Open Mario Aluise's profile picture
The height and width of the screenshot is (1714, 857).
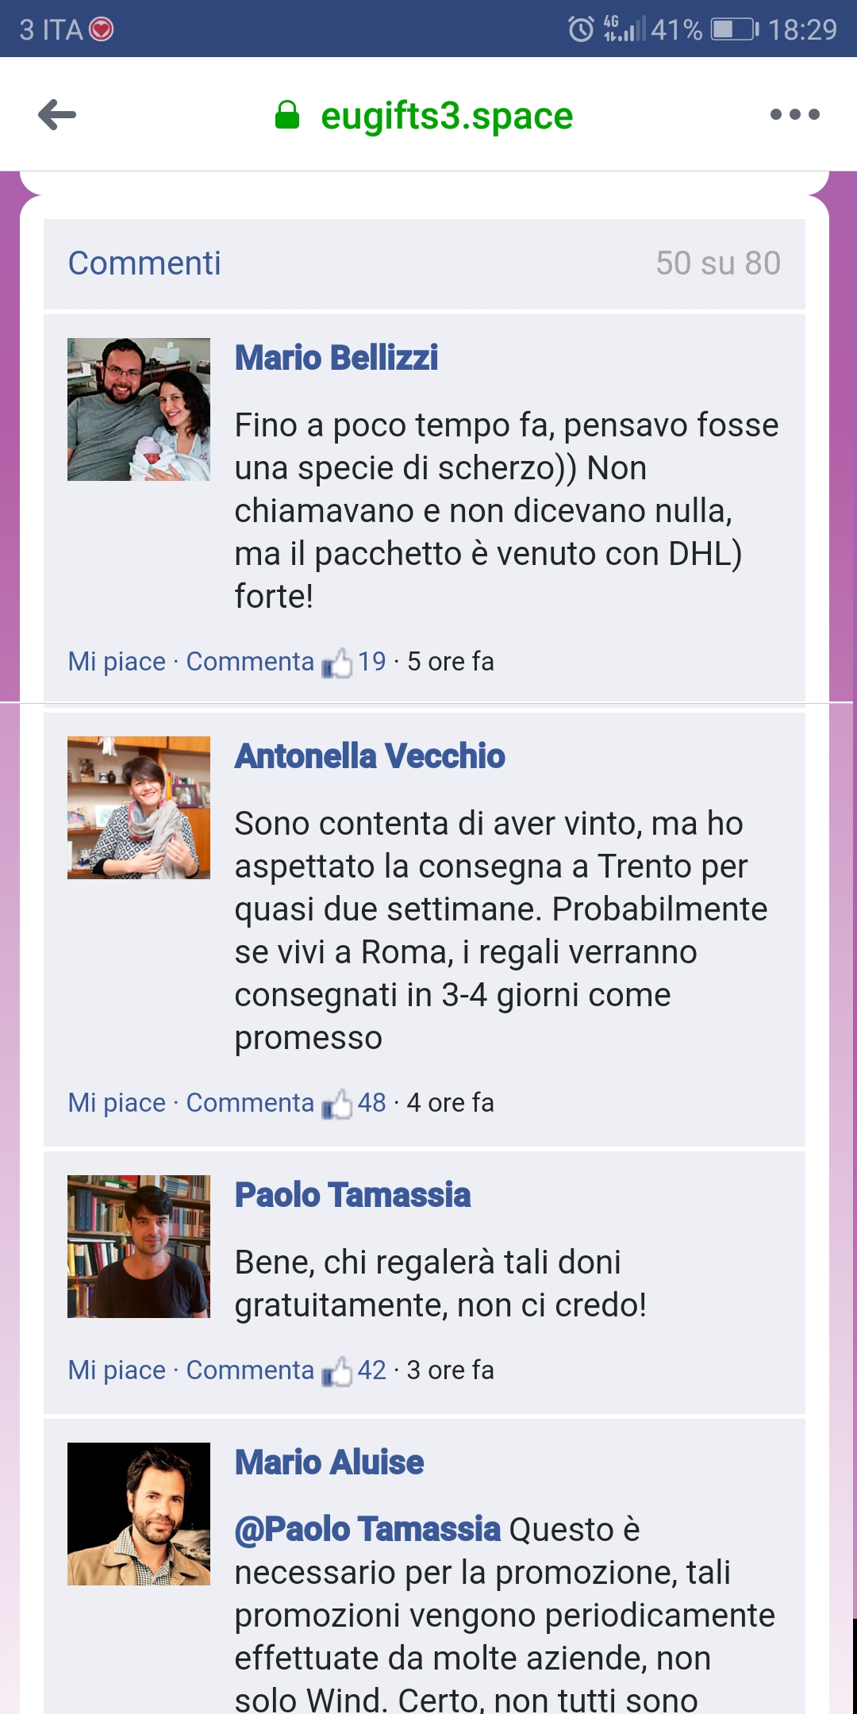coord(139,1514)
